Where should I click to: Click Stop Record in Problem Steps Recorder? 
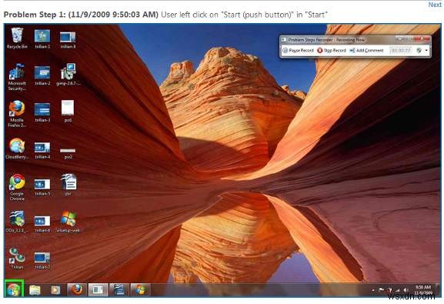(x=332, y=51)
